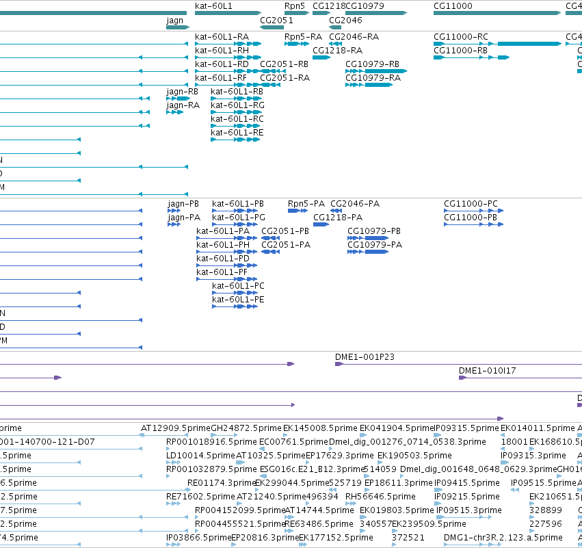Select the CG10979-RA transcript label

[373, 78]
